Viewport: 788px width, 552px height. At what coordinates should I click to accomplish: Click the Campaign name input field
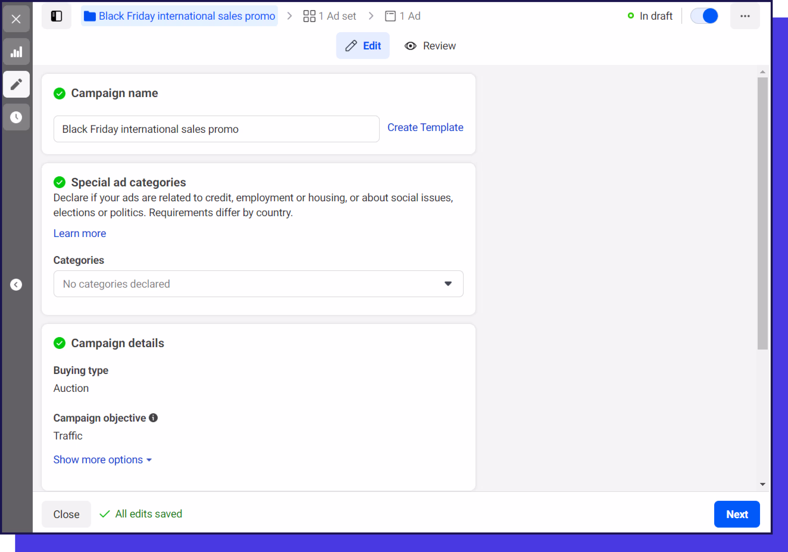tap(217, 129)
